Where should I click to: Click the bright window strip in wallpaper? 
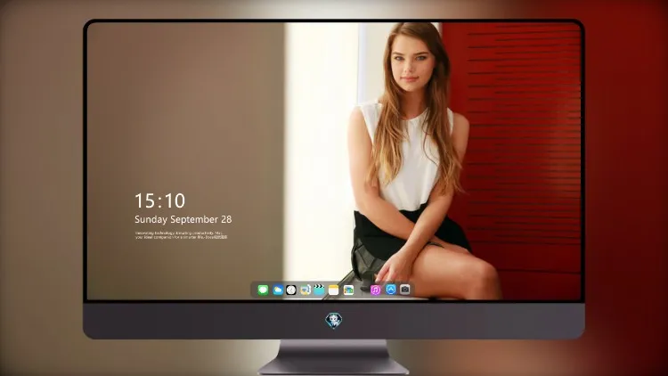coord(320,149)
